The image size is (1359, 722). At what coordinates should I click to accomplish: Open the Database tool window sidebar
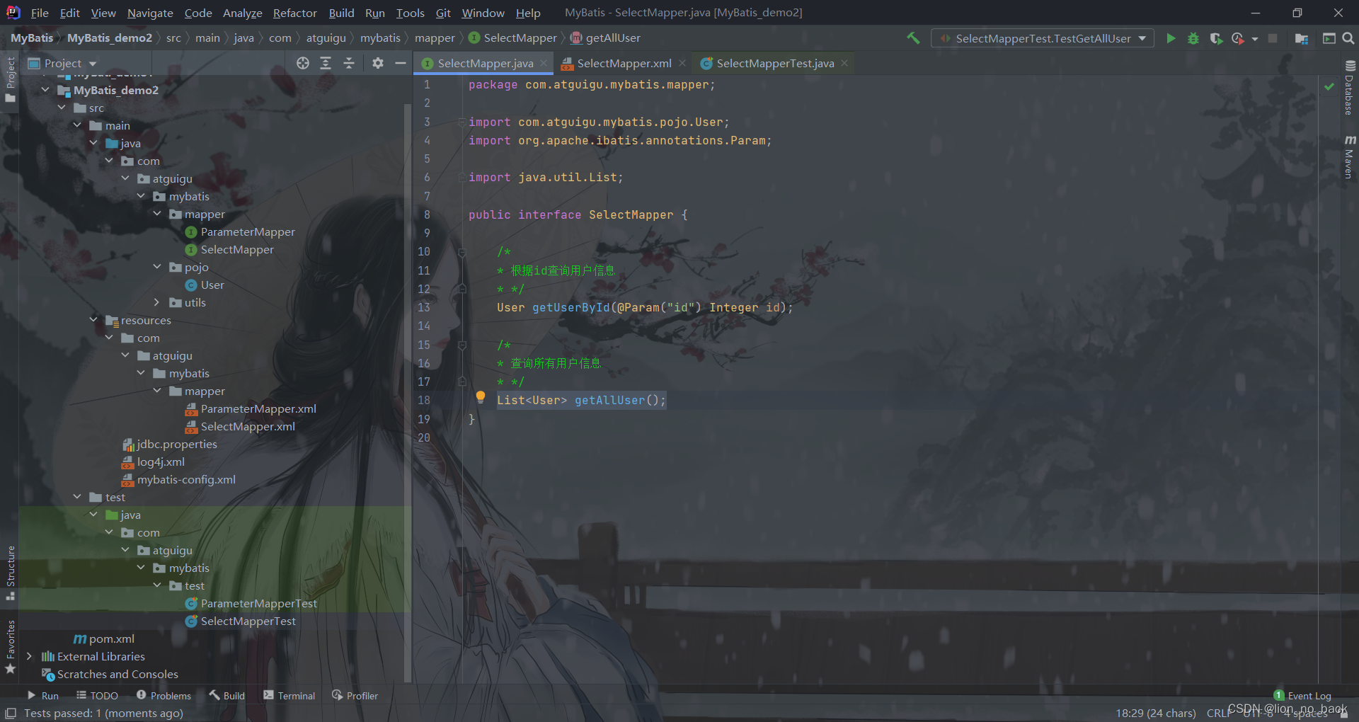pyautogui.click(x=1349, y=87)
